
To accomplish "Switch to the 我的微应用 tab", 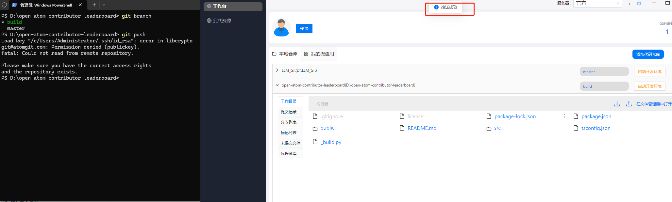I will click(x=319, y=54).
